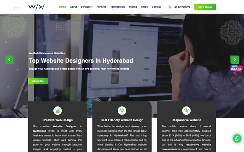Click the Order Now badge
The image size is (244, 152).
(236, 70)
